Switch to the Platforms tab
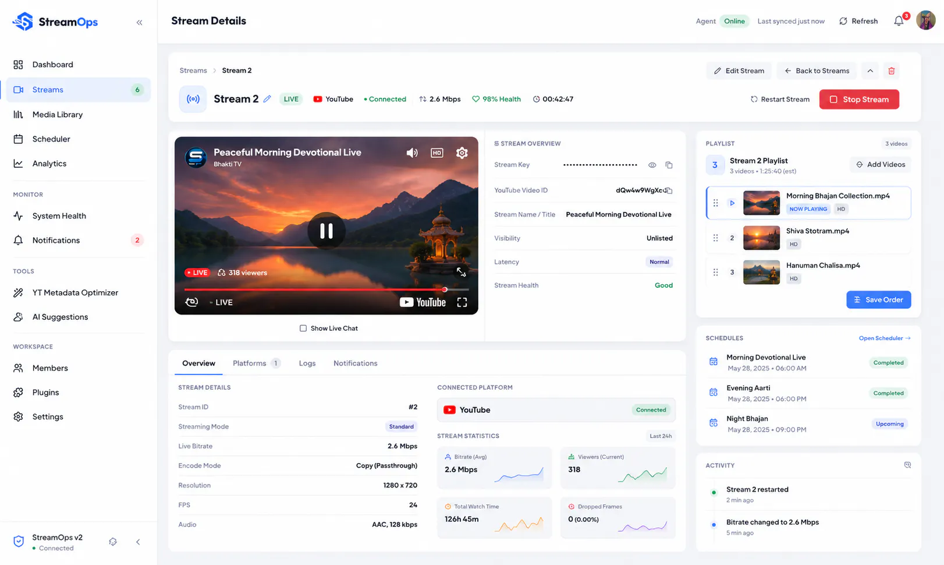 click(256, 363)
